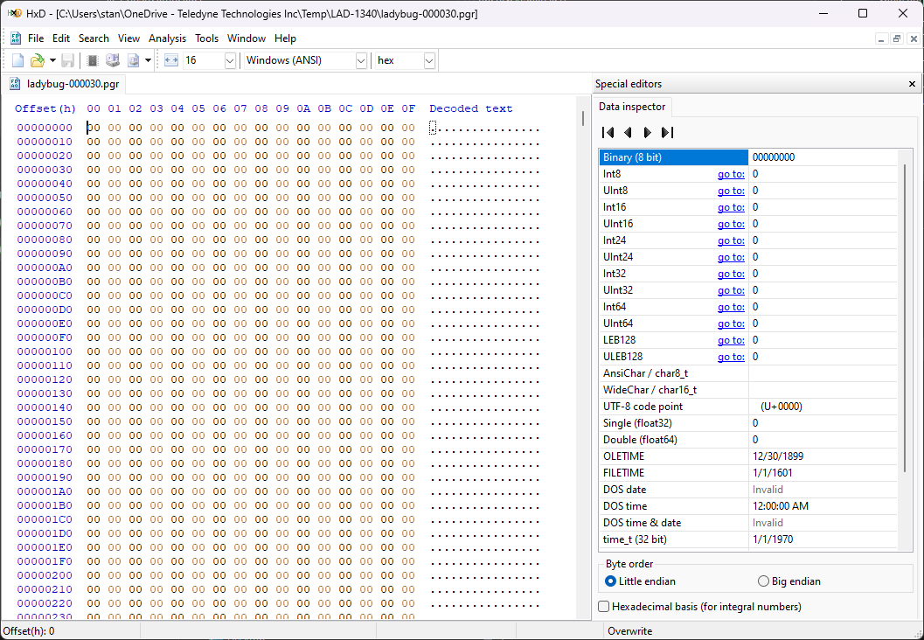Open the View menu

pos(129,38)
